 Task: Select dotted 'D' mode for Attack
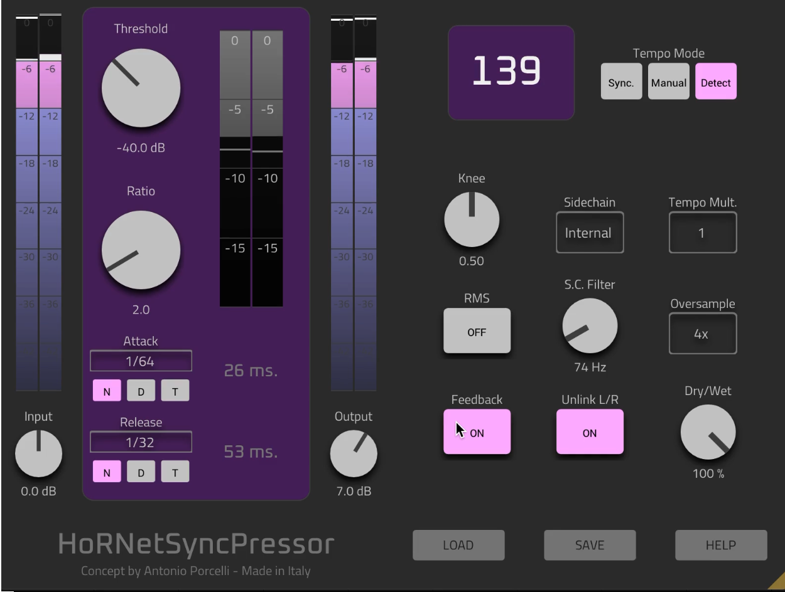click(141, 390)
